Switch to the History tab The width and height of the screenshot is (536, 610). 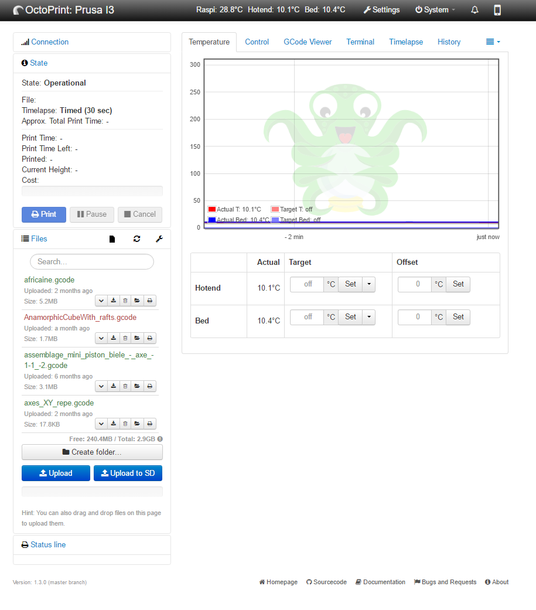click(449, 42)
